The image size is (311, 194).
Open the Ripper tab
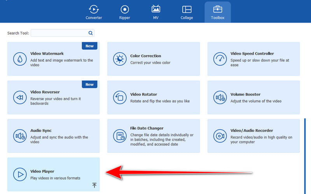pos(125,12)
